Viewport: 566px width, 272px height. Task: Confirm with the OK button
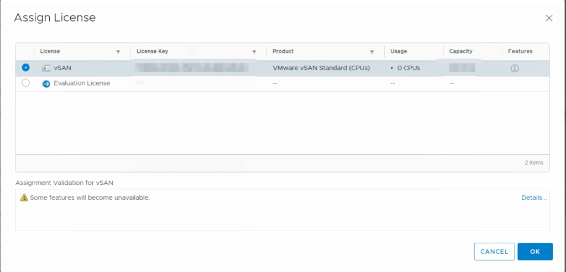point(535,252)
